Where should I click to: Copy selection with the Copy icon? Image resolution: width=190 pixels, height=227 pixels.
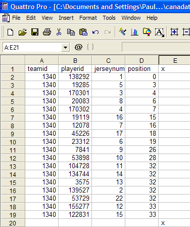[x=71, y=32]
